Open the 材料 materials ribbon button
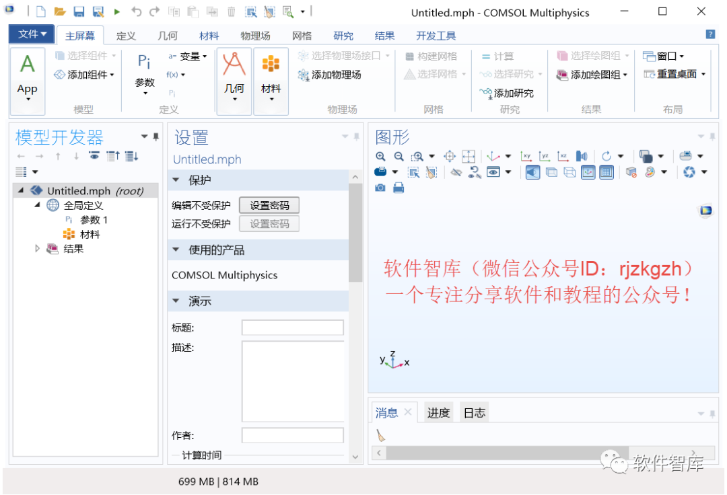Image resolution: width=727 pixels, height=495 pixels. click(271, 81)
